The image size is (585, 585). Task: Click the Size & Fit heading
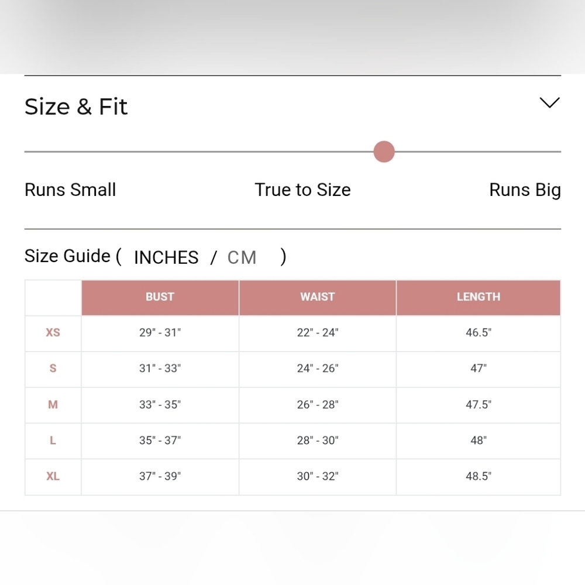coord(76,107)
